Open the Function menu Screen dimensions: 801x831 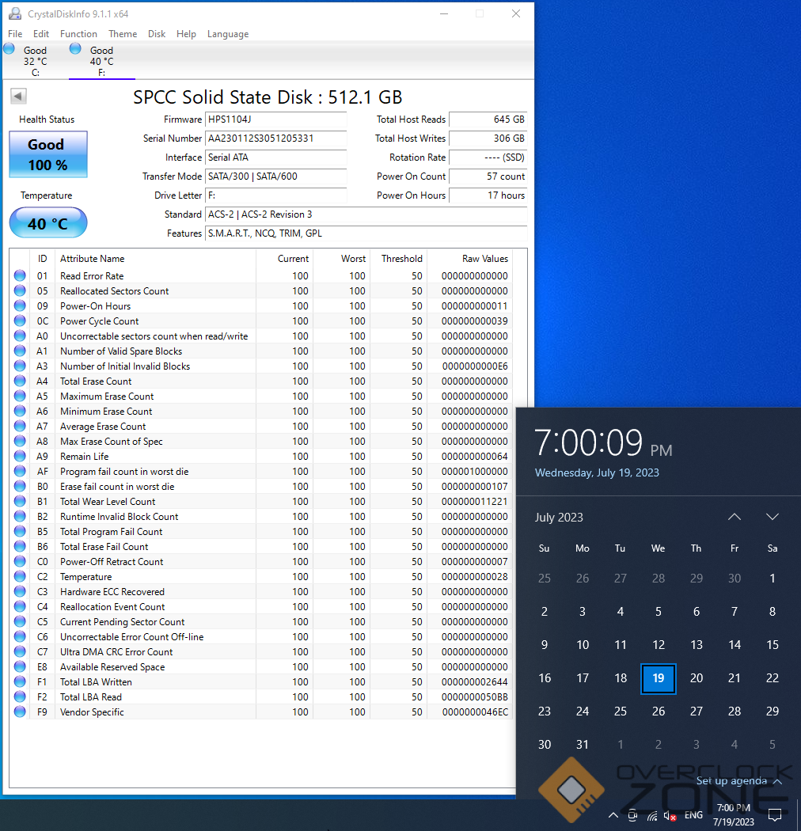78,34
